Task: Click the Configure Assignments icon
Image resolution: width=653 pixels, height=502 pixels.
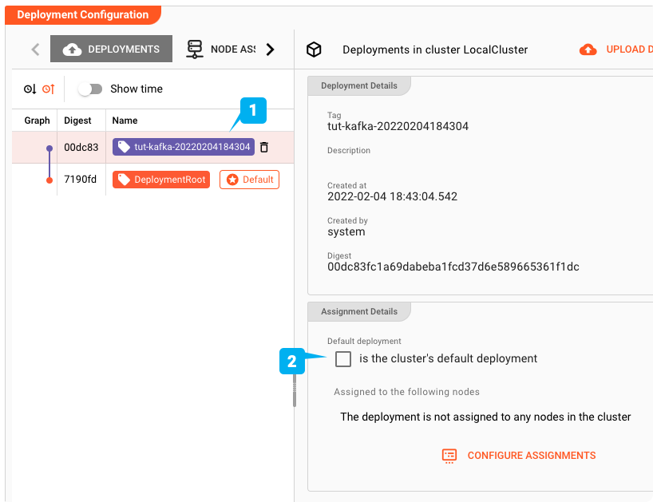Action: [449, 456]
